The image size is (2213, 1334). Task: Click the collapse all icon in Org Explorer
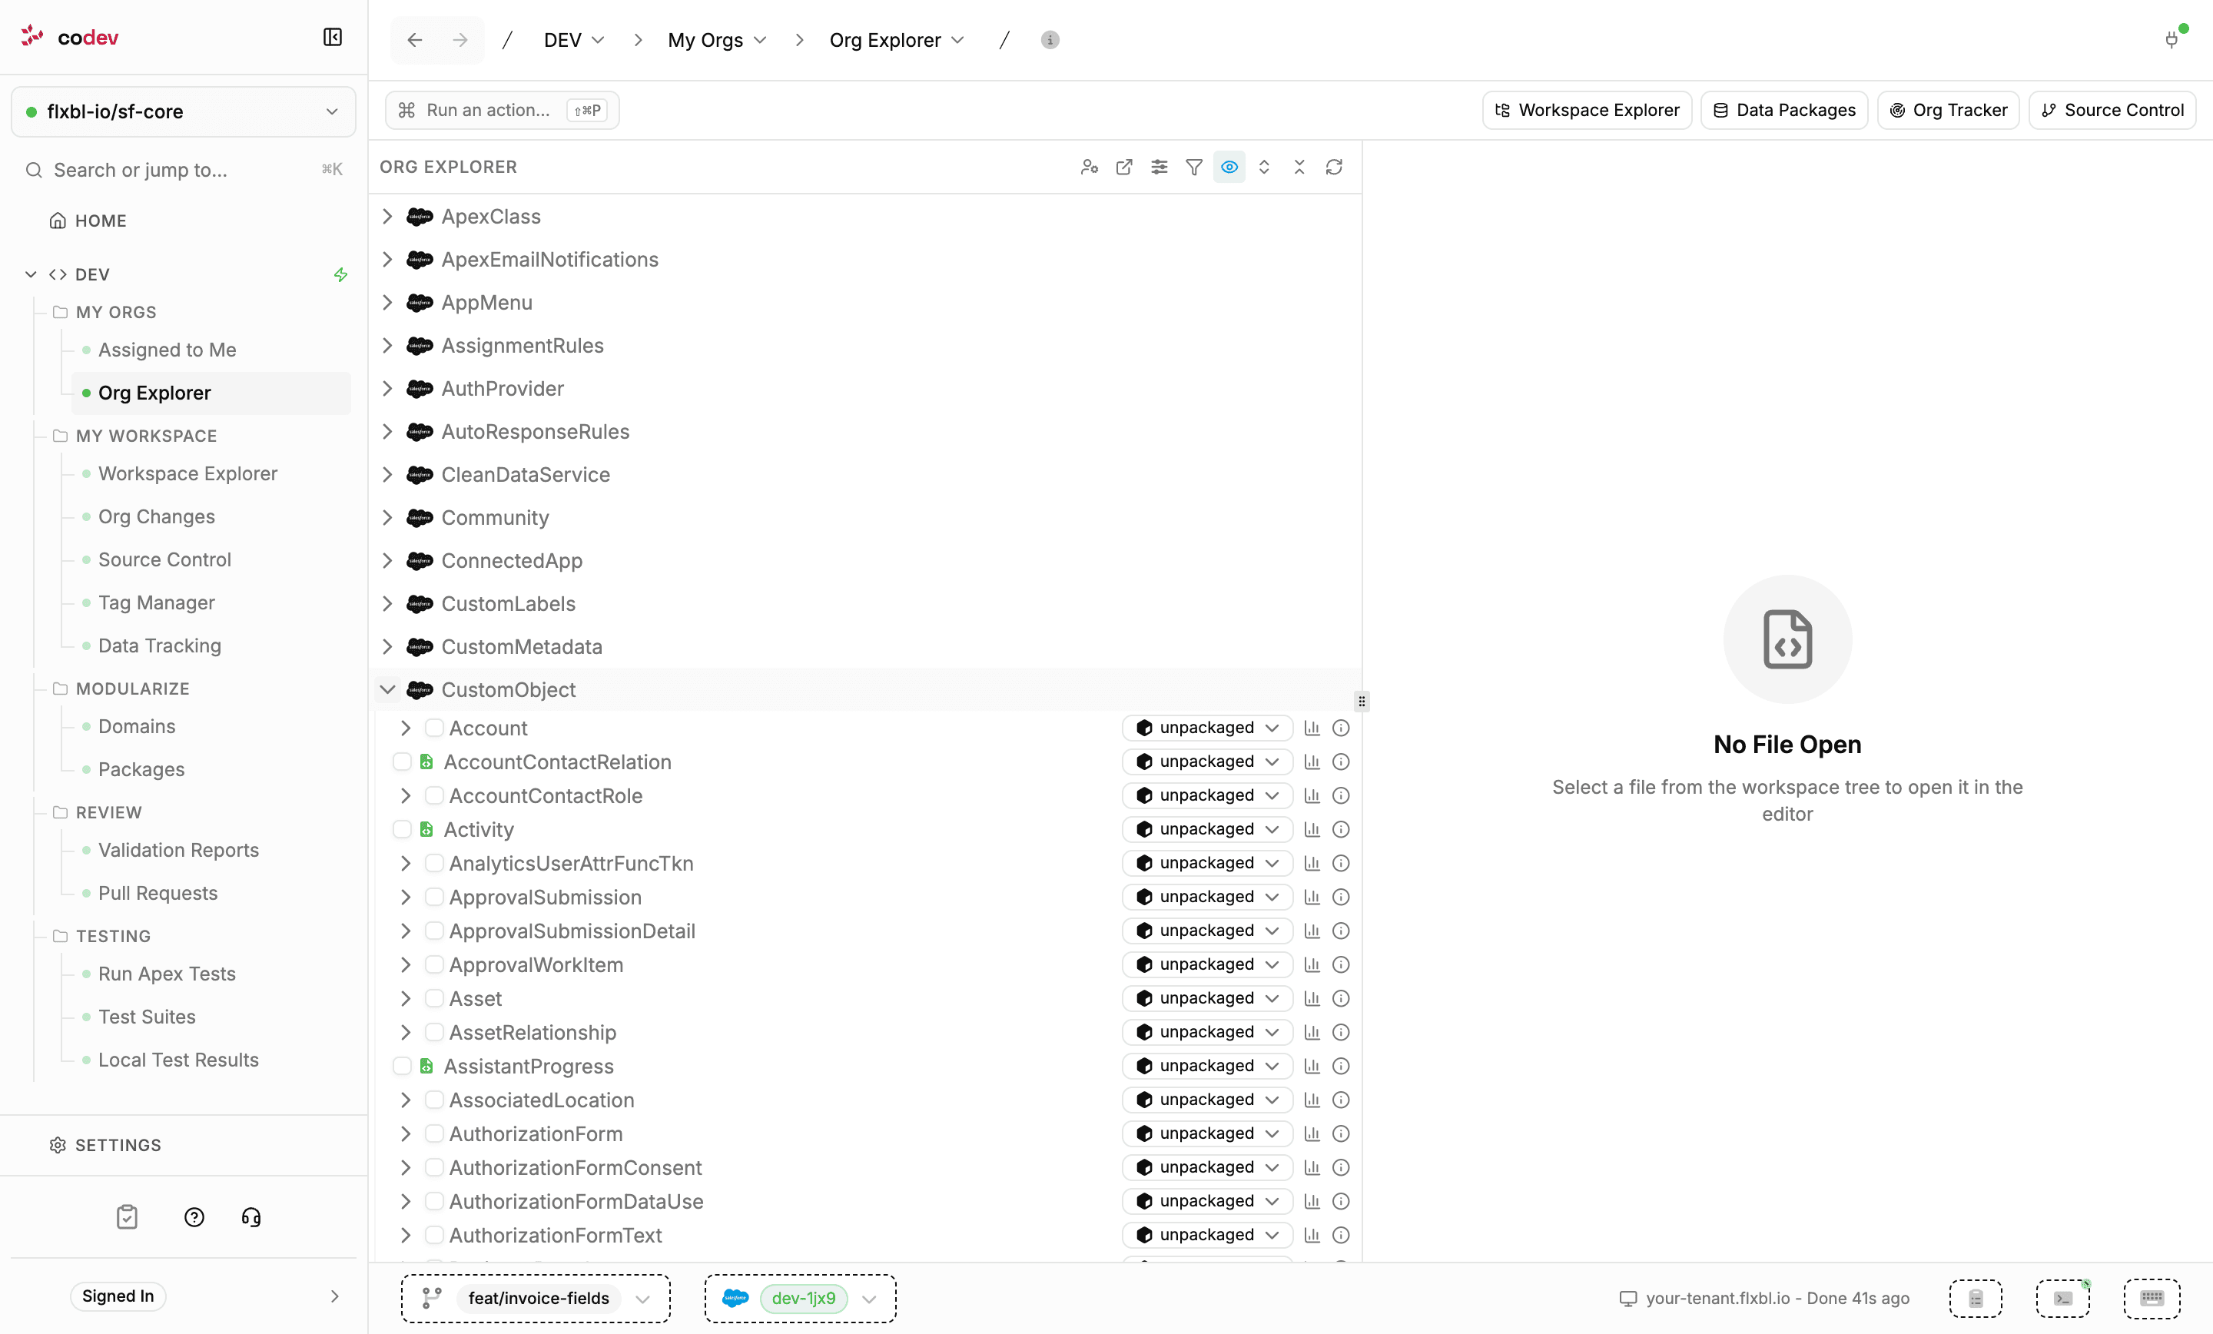point(1299,167)
